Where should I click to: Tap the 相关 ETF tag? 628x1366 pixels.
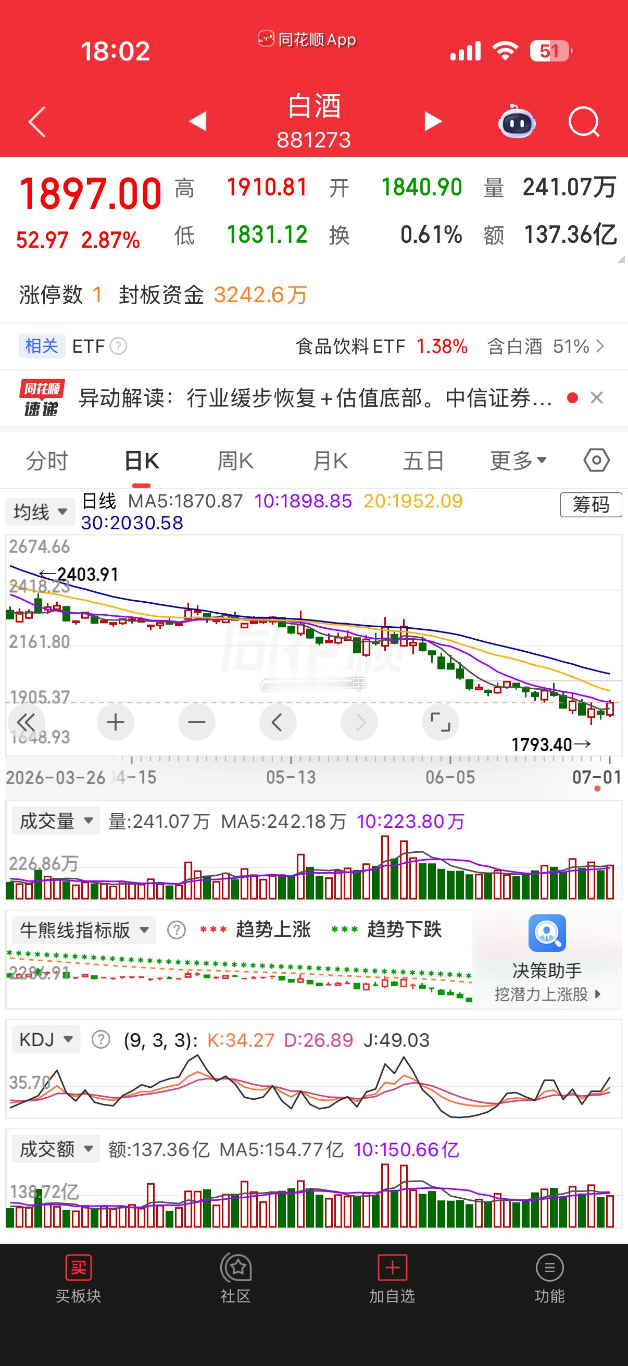tap(42, 346)
